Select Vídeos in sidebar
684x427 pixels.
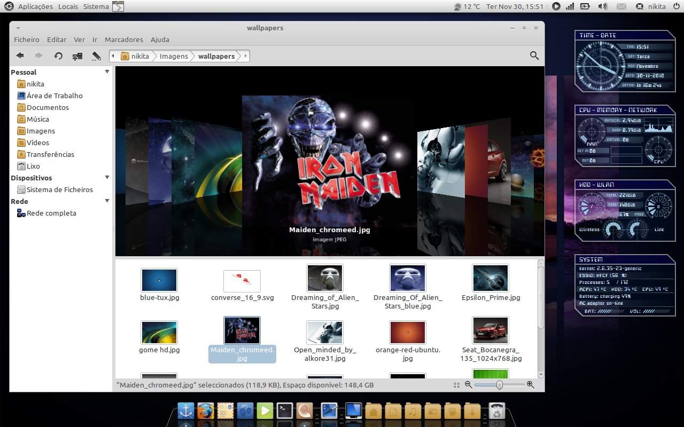click(33, 143)
